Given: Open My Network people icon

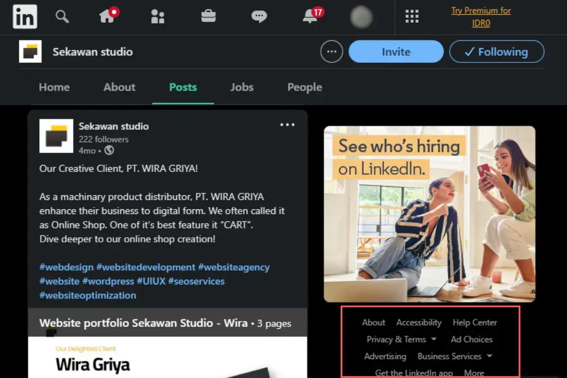Looking at the screenshot, I should (157, 17).
